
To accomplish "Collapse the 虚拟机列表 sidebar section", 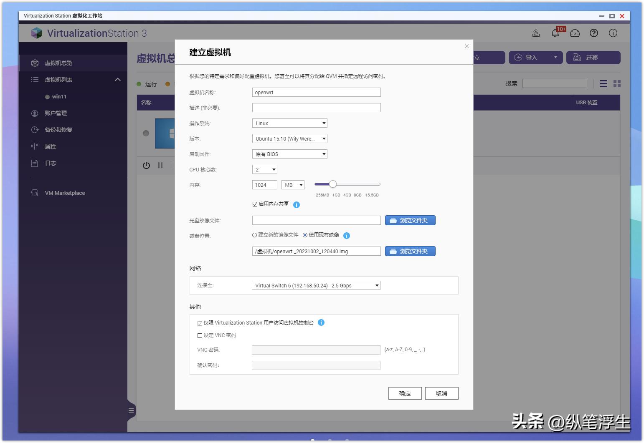I will click(117, 79).
